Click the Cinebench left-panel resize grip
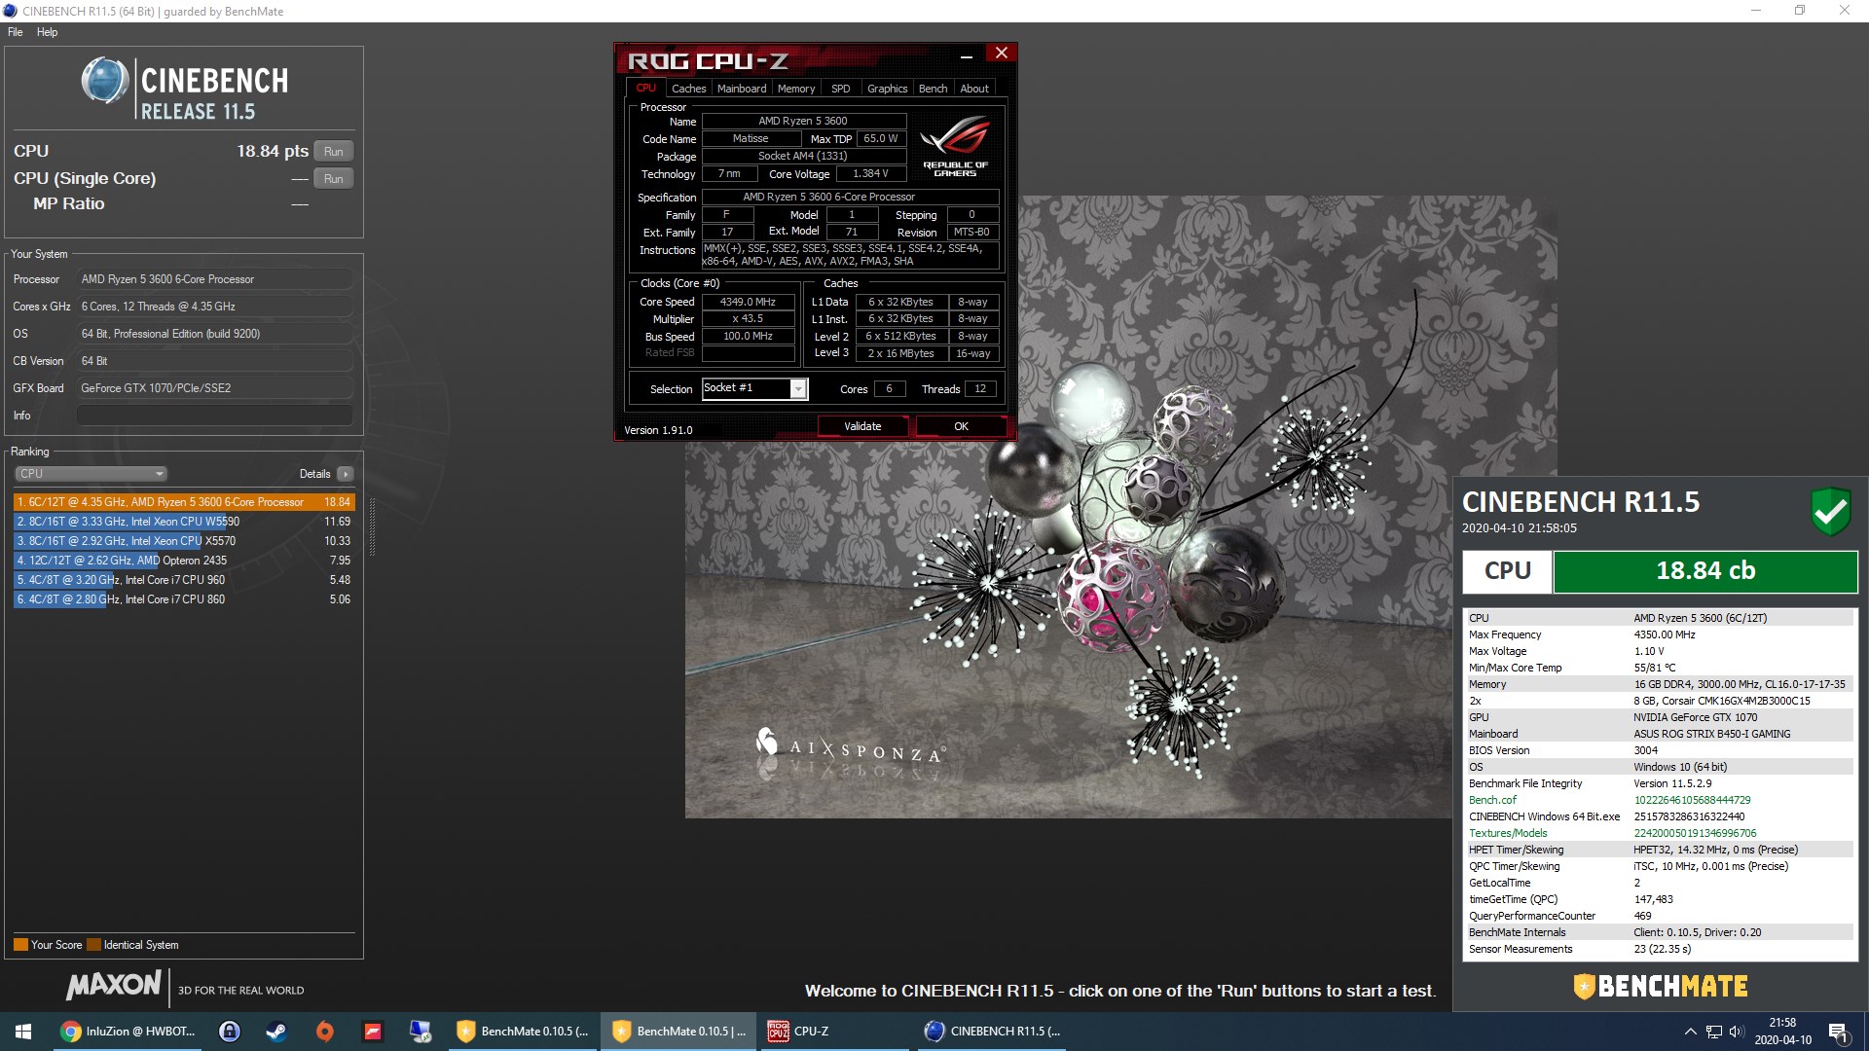 pyautogui.click(x=372, y=526)
